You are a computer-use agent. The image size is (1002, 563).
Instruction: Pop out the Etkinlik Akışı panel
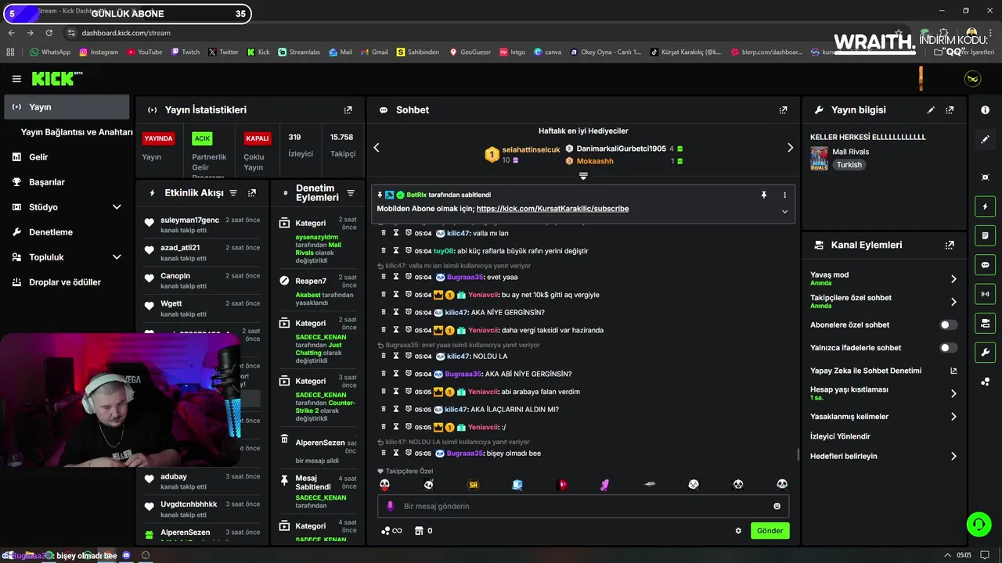(252, 192)
